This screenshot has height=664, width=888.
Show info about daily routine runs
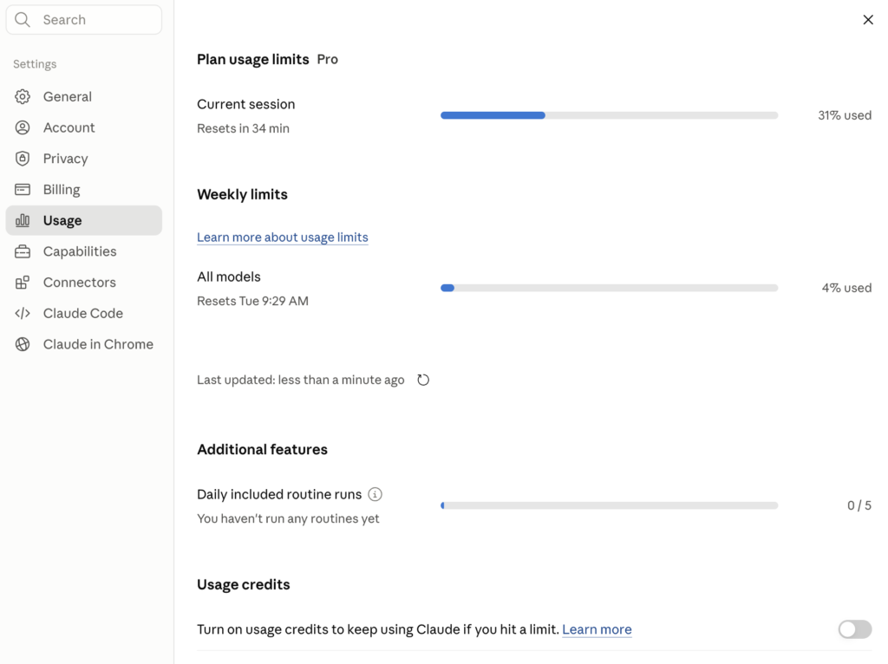tap(375, 494)
